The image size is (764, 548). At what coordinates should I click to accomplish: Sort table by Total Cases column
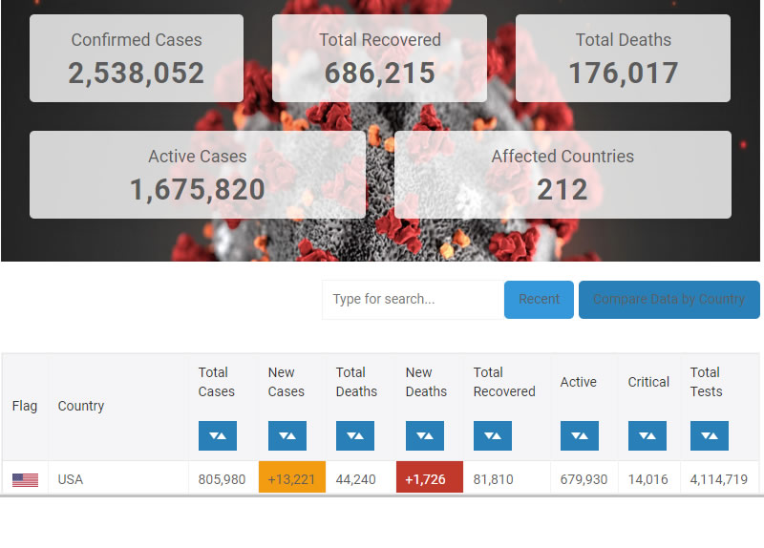point(217,435)
